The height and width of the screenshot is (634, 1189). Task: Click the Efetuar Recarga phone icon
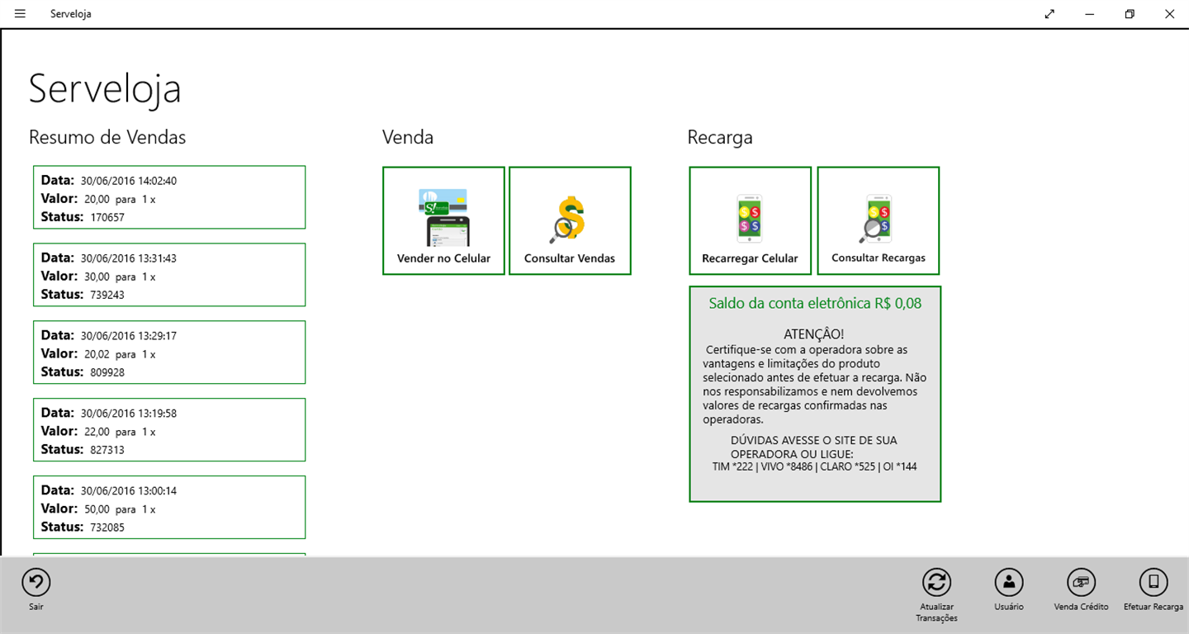click(1153, 583)
